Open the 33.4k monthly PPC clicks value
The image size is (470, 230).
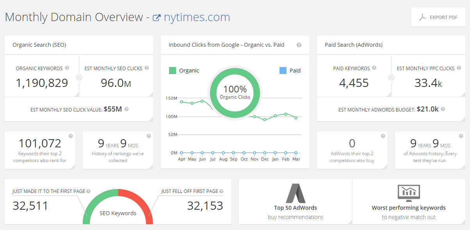click(x=428, y=83)
